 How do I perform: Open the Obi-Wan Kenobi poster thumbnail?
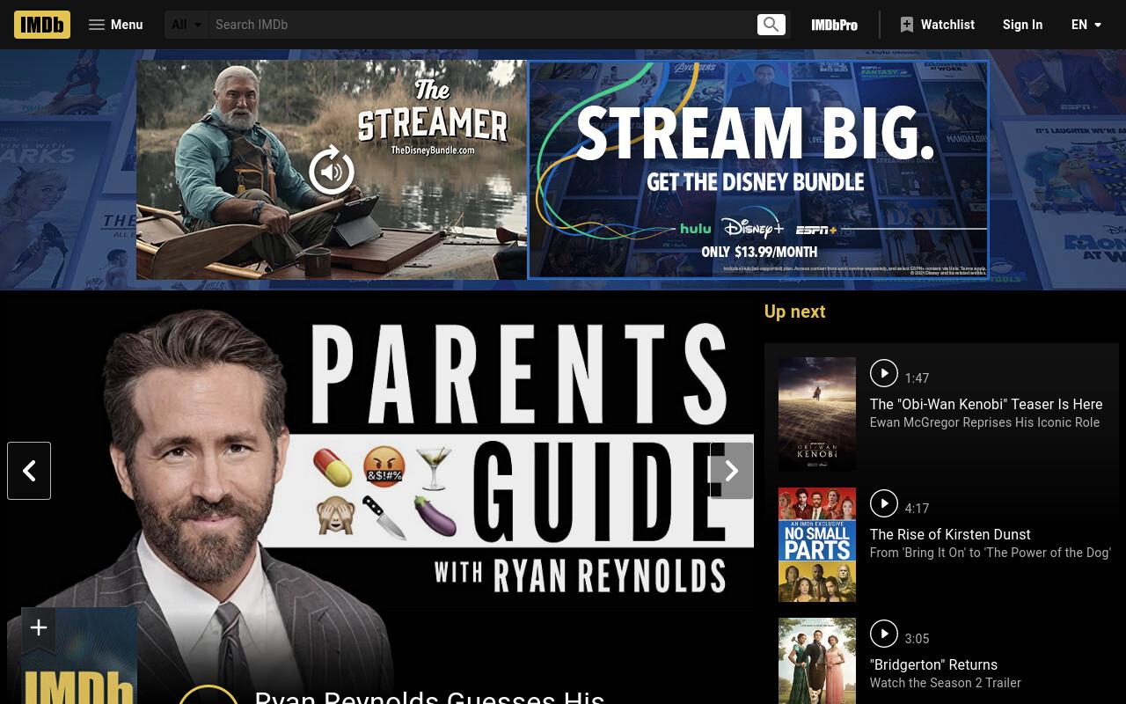[817, 414]
